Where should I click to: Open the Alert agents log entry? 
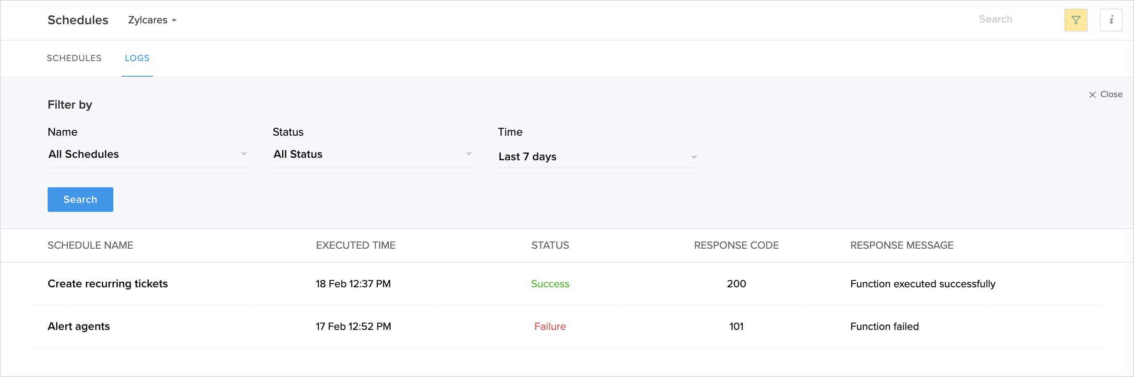79,327
